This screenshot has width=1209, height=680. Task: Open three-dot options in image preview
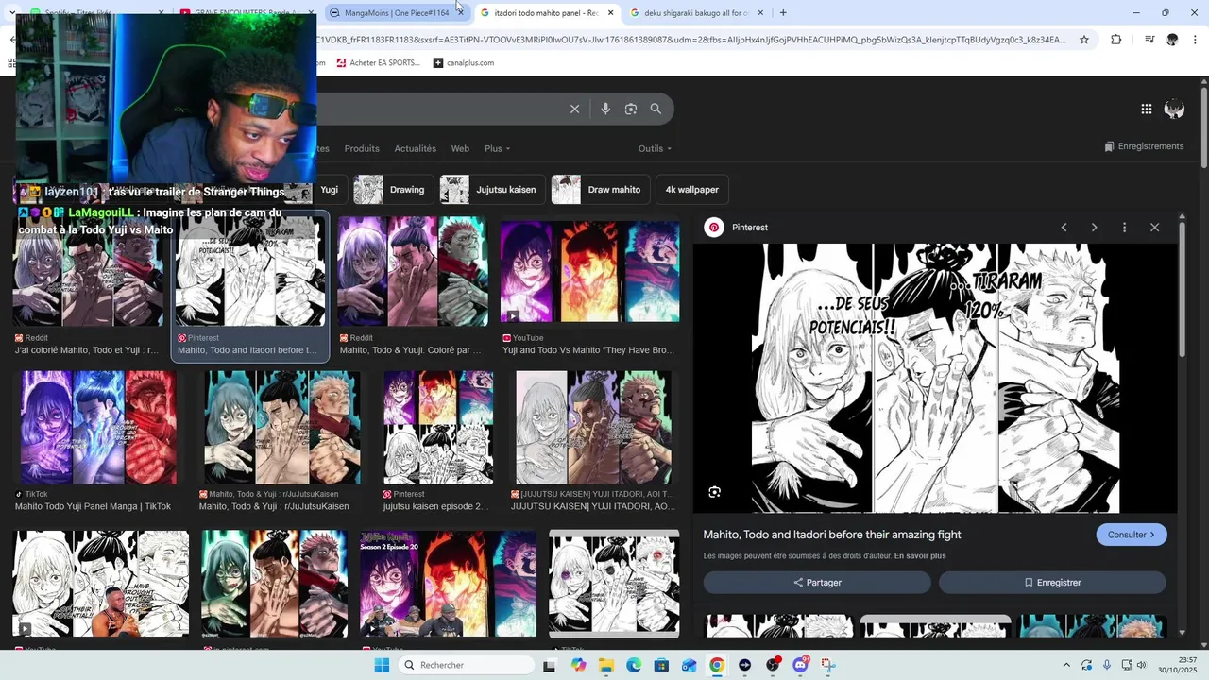[x=1124, y=228]
